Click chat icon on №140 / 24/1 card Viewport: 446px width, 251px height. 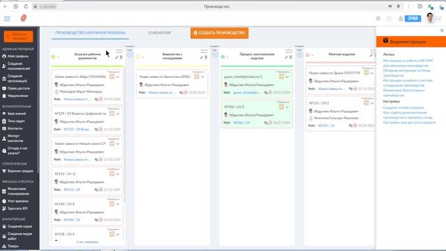pyautogui.click(x=96, y=220)
